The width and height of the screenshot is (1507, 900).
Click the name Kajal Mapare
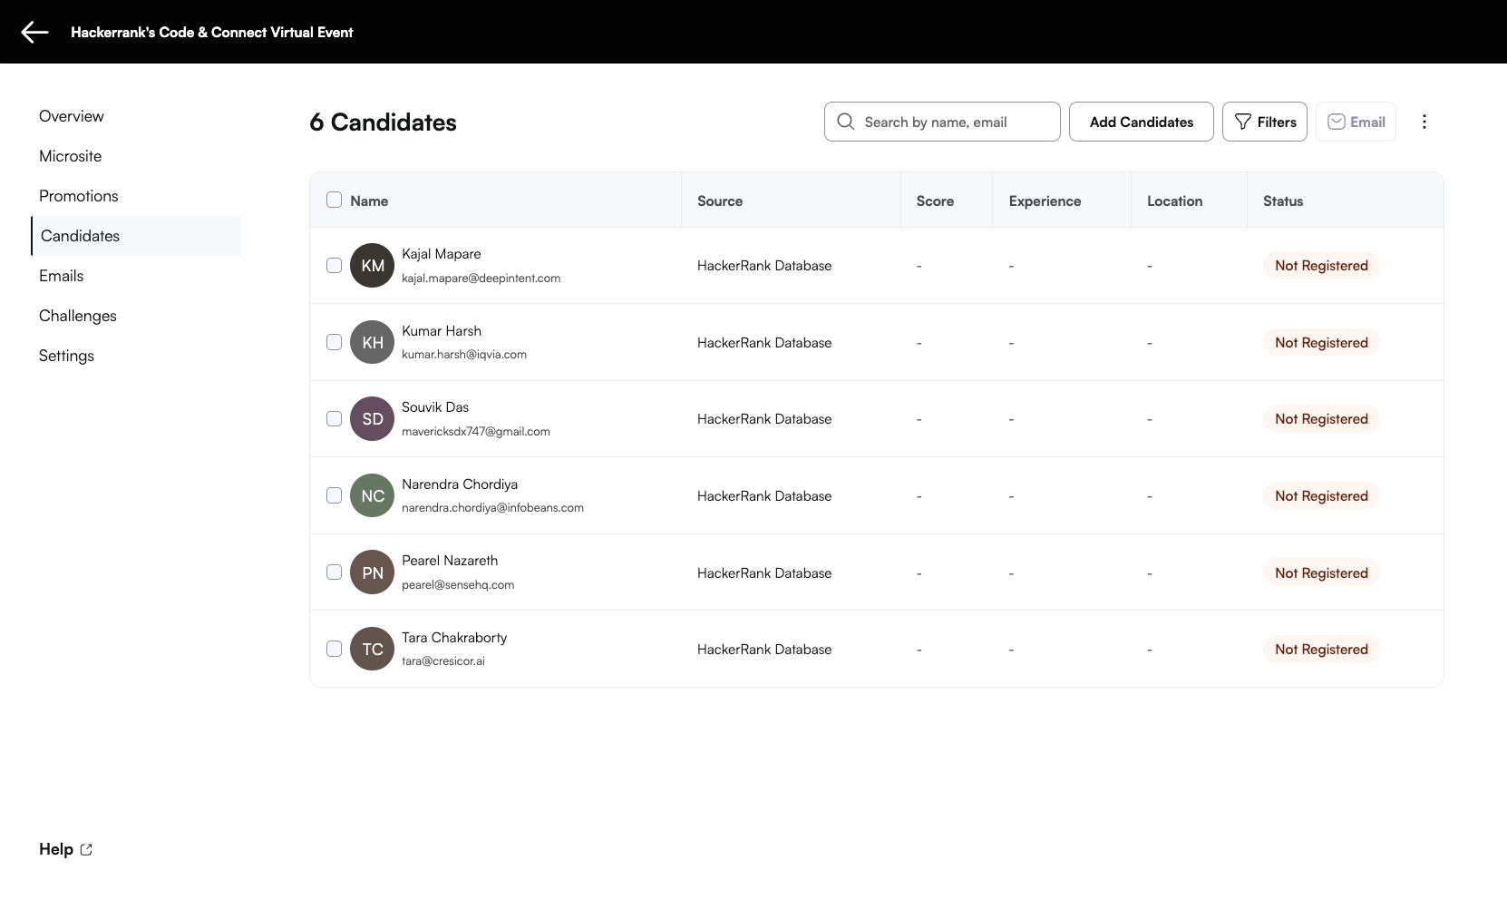point(442,254)
